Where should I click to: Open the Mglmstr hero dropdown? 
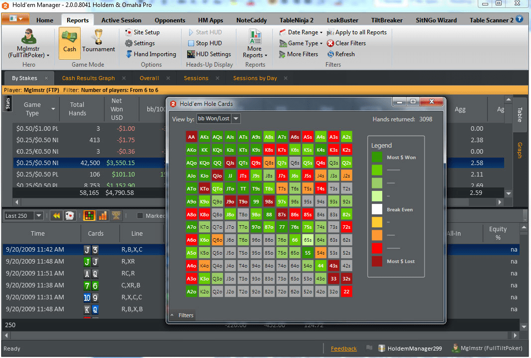[x=28, y=44]
